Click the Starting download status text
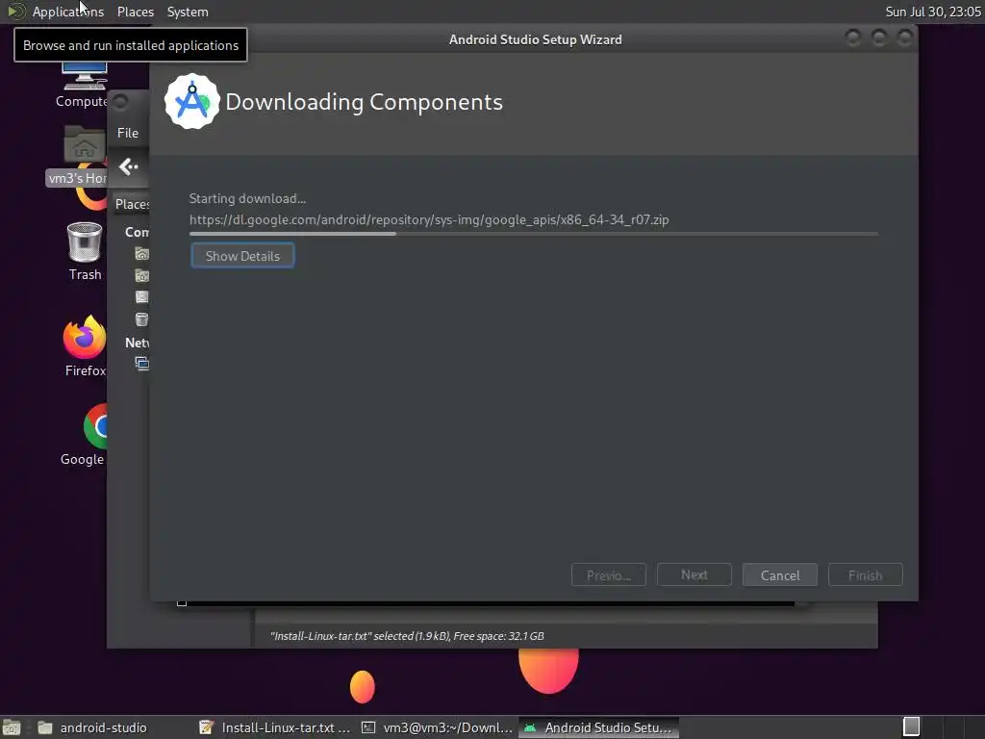 247,198
